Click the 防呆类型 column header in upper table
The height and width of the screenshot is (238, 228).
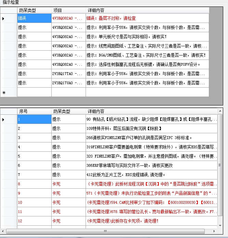[34, 10]
